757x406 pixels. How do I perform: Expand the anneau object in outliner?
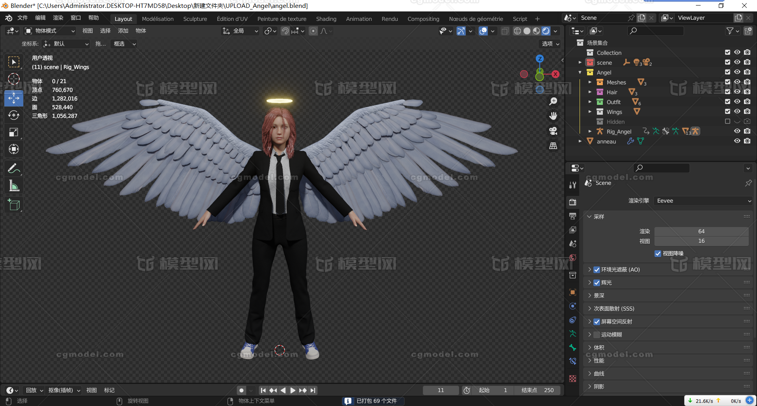[580, 141]
